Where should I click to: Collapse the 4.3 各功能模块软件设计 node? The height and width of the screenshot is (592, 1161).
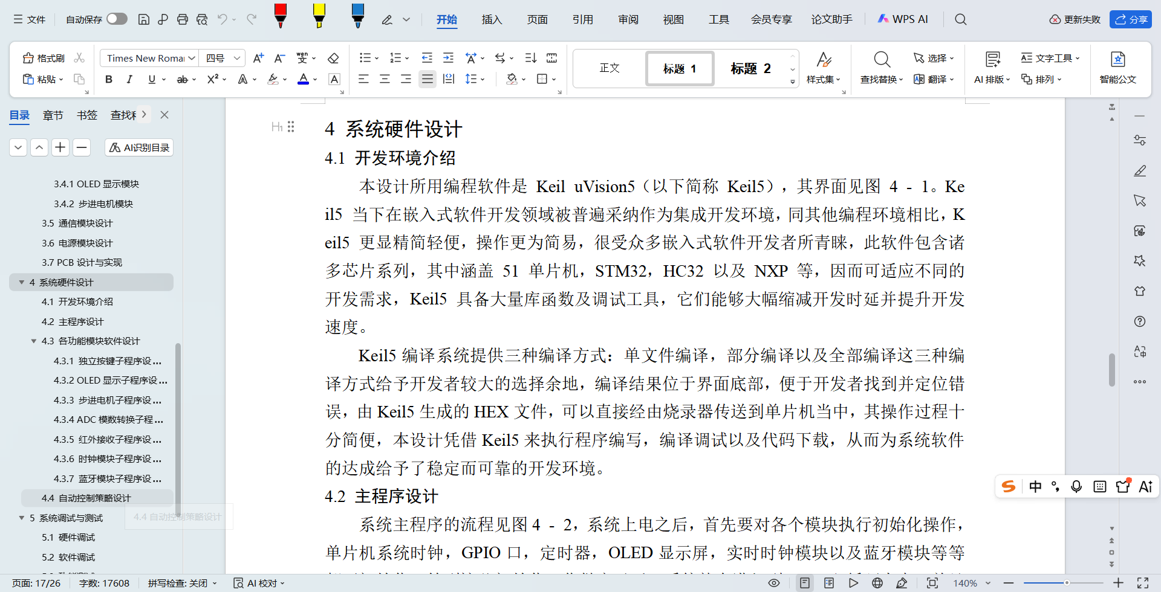tap(34, 341)
